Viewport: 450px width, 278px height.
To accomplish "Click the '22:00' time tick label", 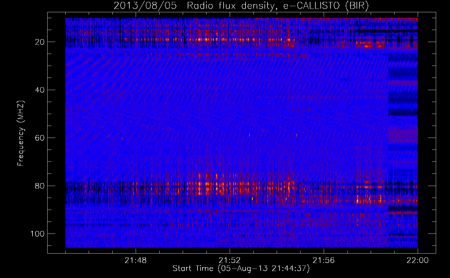I will pyautogui.click(x=418, y=260).
